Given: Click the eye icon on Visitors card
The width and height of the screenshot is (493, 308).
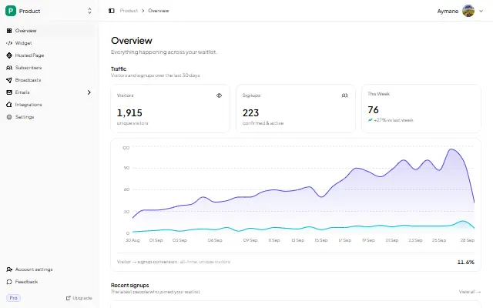Looking at the screenshot, I should 219,95.
